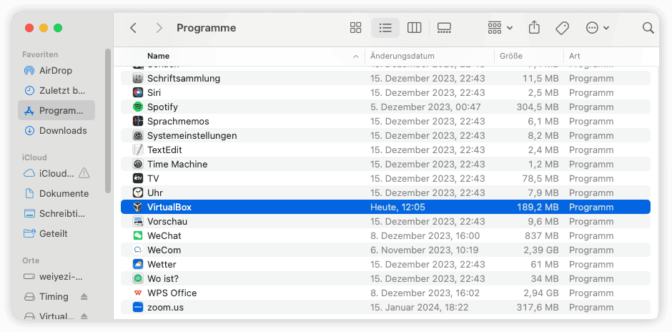Click the TextEdit app icon
672x332 pixels.
tap(137, 150)
